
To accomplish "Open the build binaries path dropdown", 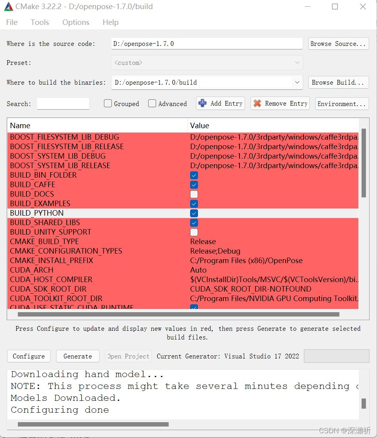I will 297,82.
